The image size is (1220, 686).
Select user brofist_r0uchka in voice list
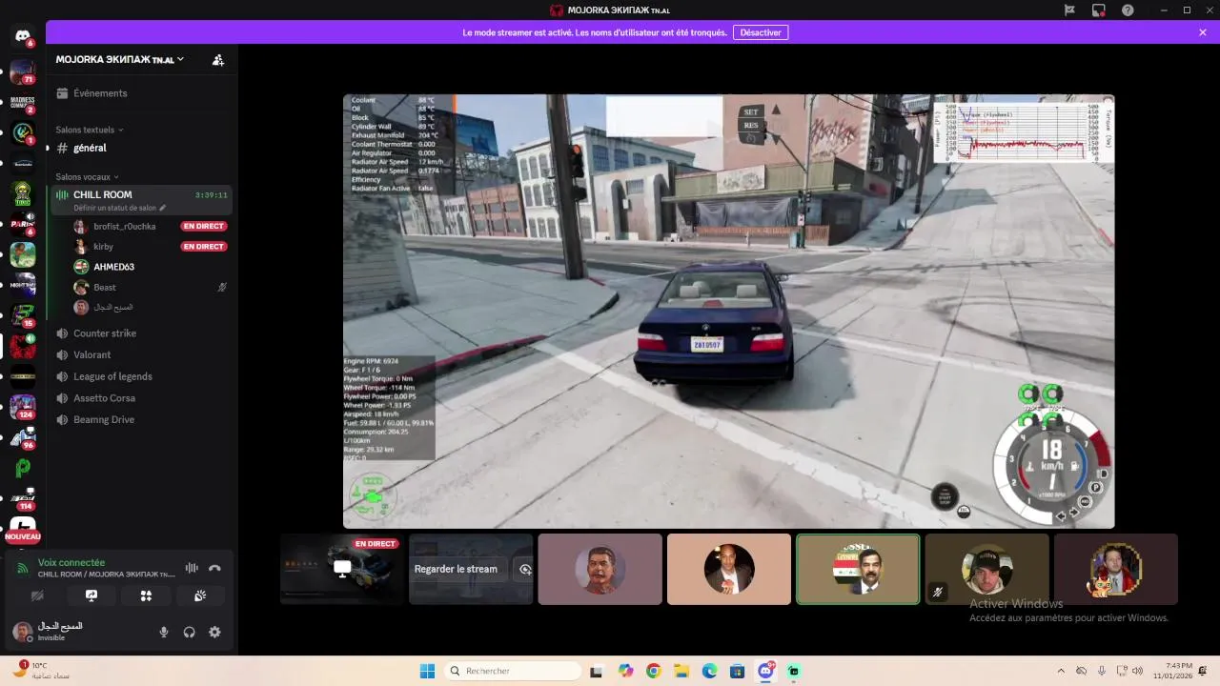coord(126,227)
